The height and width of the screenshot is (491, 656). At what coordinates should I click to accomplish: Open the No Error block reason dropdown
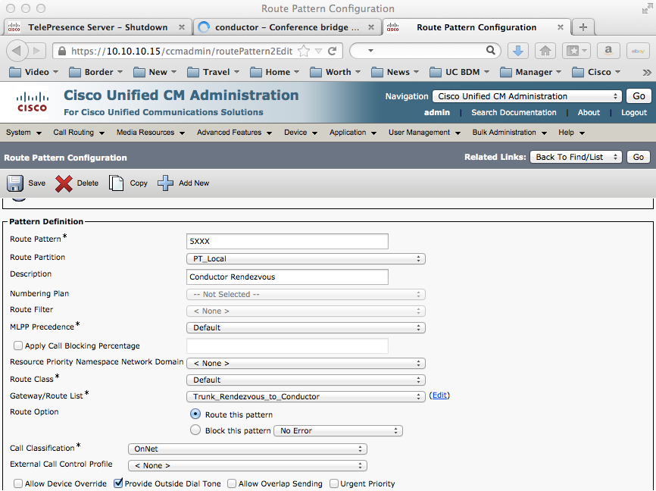338,430
